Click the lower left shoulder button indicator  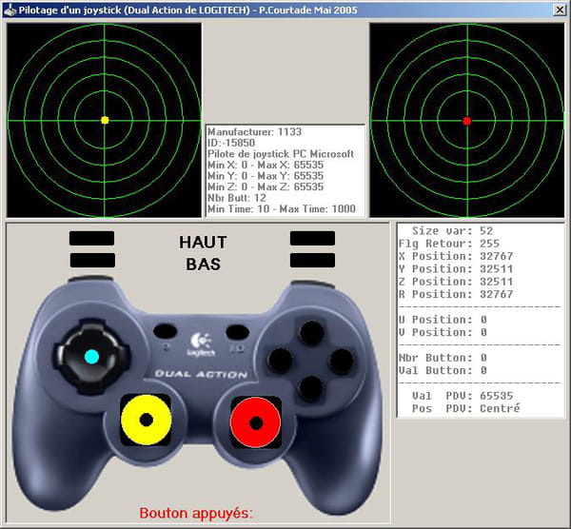pyautogui.click(x=92, y=261)
